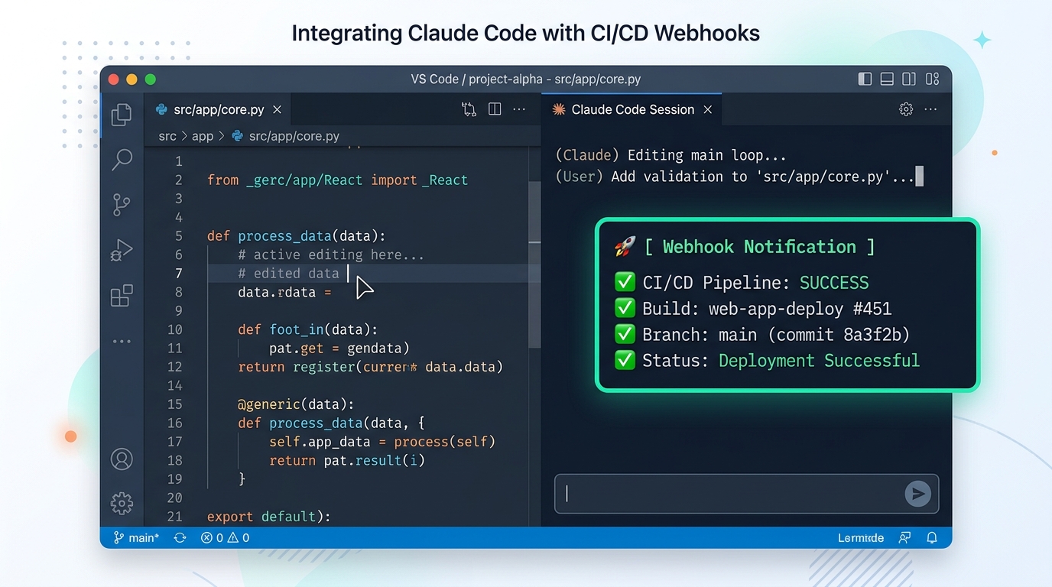Click the main* branch indicator
Viewport: 1052px width, 587px height.
coord(136,537)
